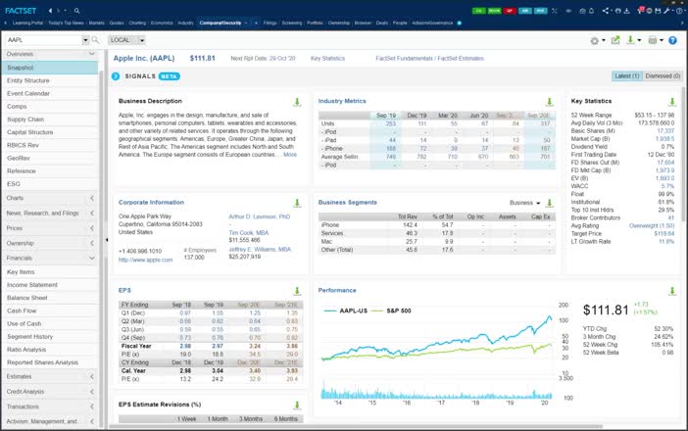
Task: Select Entity Structure in the sidebar
Action: click(50, 80)
